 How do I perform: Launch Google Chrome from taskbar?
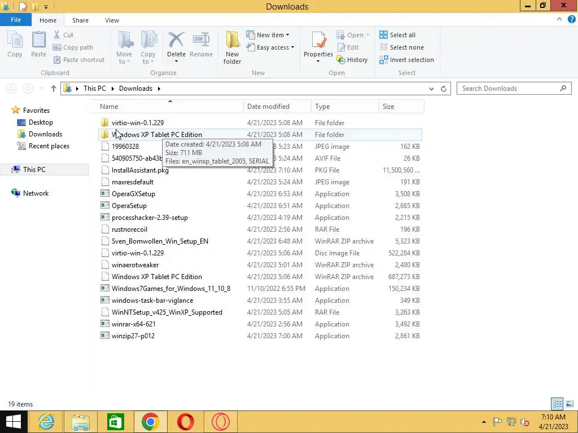(x=150, y=422)
